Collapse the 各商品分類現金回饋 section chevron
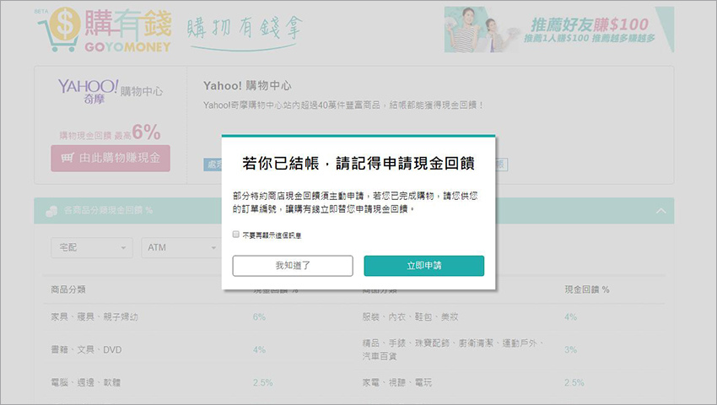 pyautogui.click(x=660, y=210)
